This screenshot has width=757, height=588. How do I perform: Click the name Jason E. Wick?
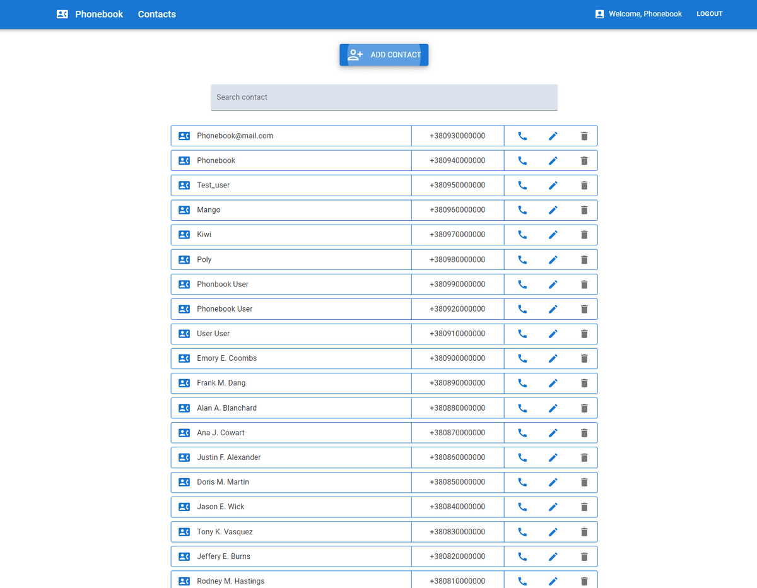pos(221,507)
